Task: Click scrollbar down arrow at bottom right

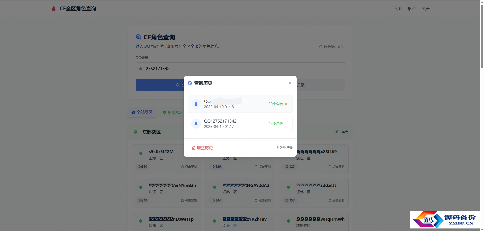Action: pos(482,229)
